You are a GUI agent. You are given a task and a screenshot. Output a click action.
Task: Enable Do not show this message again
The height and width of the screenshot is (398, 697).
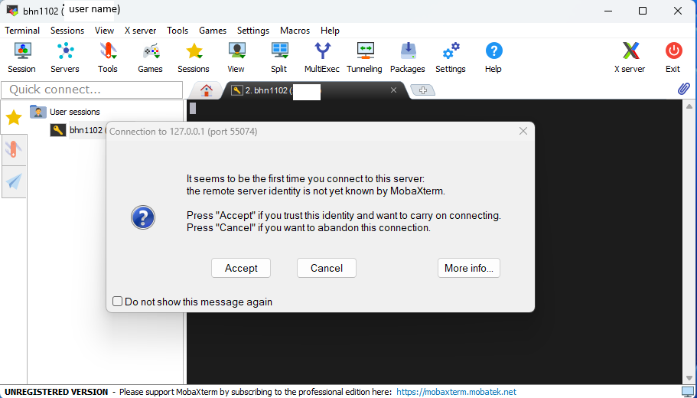(x=117, y=302)
